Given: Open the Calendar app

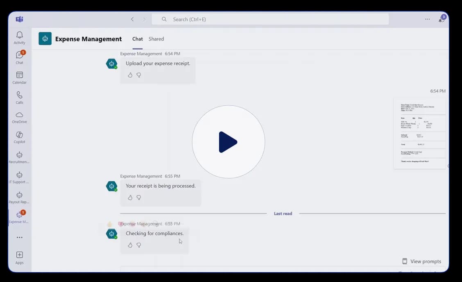Looking at the screenshot, I should click(x=19, y=77).
